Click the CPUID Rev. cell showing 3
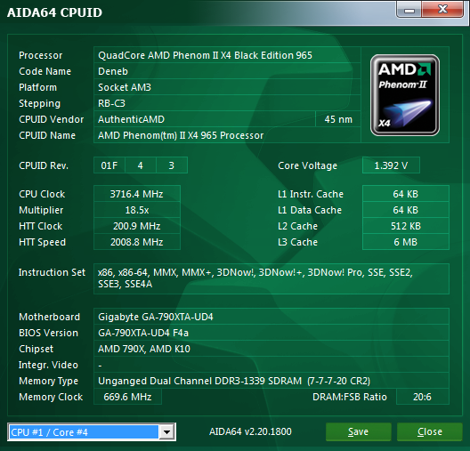 [172, 165]
